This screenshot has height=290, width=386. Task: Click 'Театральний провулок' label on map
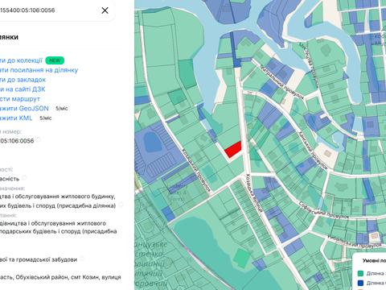coord(281,82)
